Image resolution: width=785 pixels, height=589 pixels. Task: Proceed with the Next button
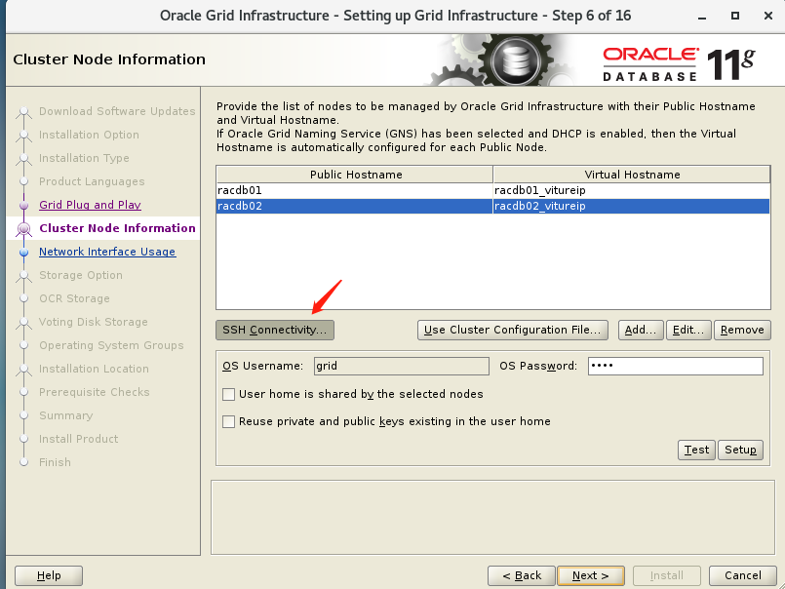tap(591, 575)
